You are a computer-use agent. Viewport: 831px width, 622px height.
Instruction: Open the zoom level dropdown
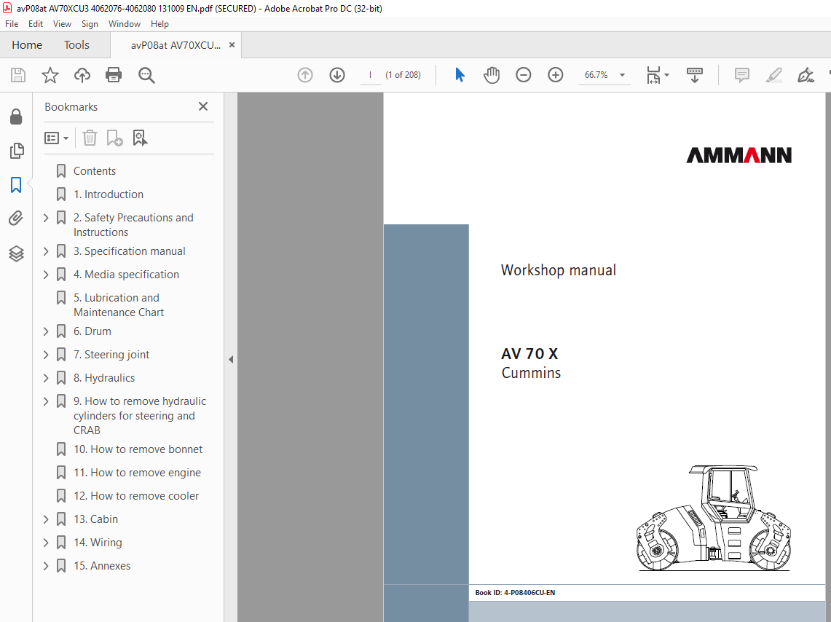click(622, 75)
